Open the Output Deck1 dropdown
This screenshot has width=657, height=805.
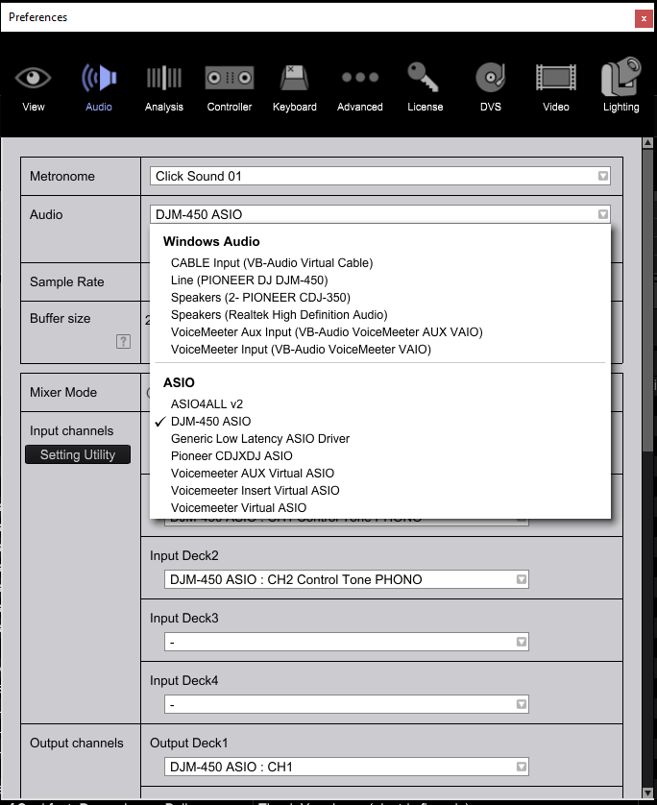(x=347, y=767)
